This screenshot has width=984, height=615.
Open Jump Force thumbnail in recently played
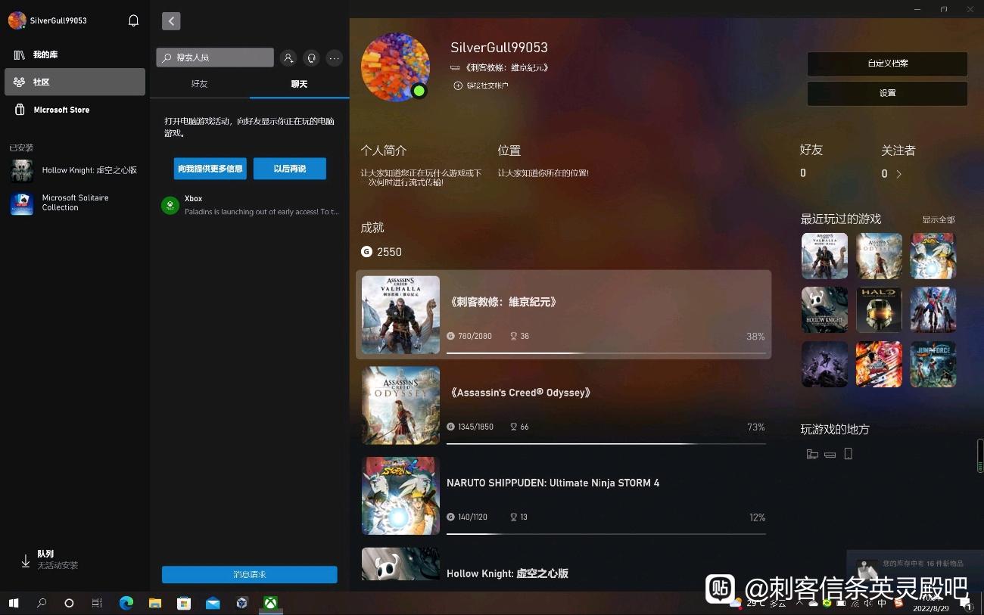point(933,365)
